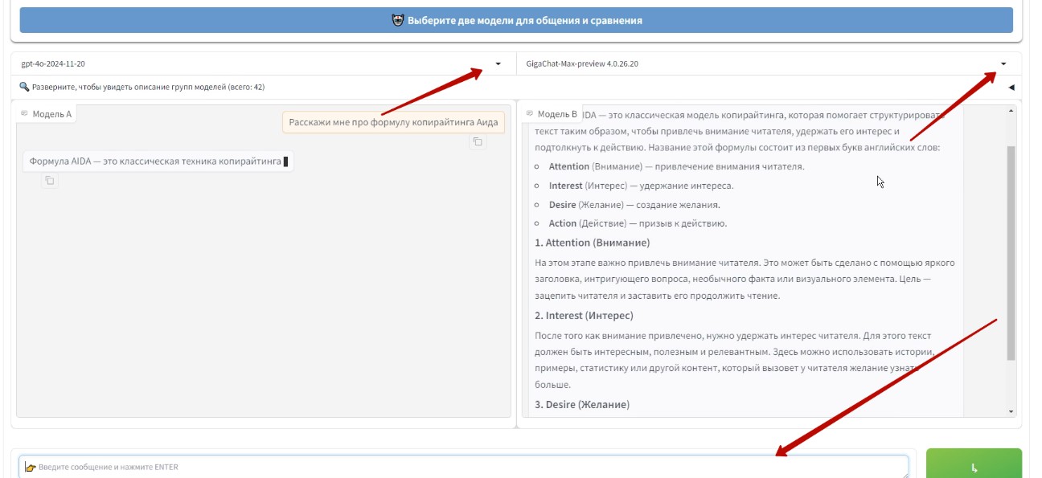
Task: Focus the message input field
Action: click(463, 467)
